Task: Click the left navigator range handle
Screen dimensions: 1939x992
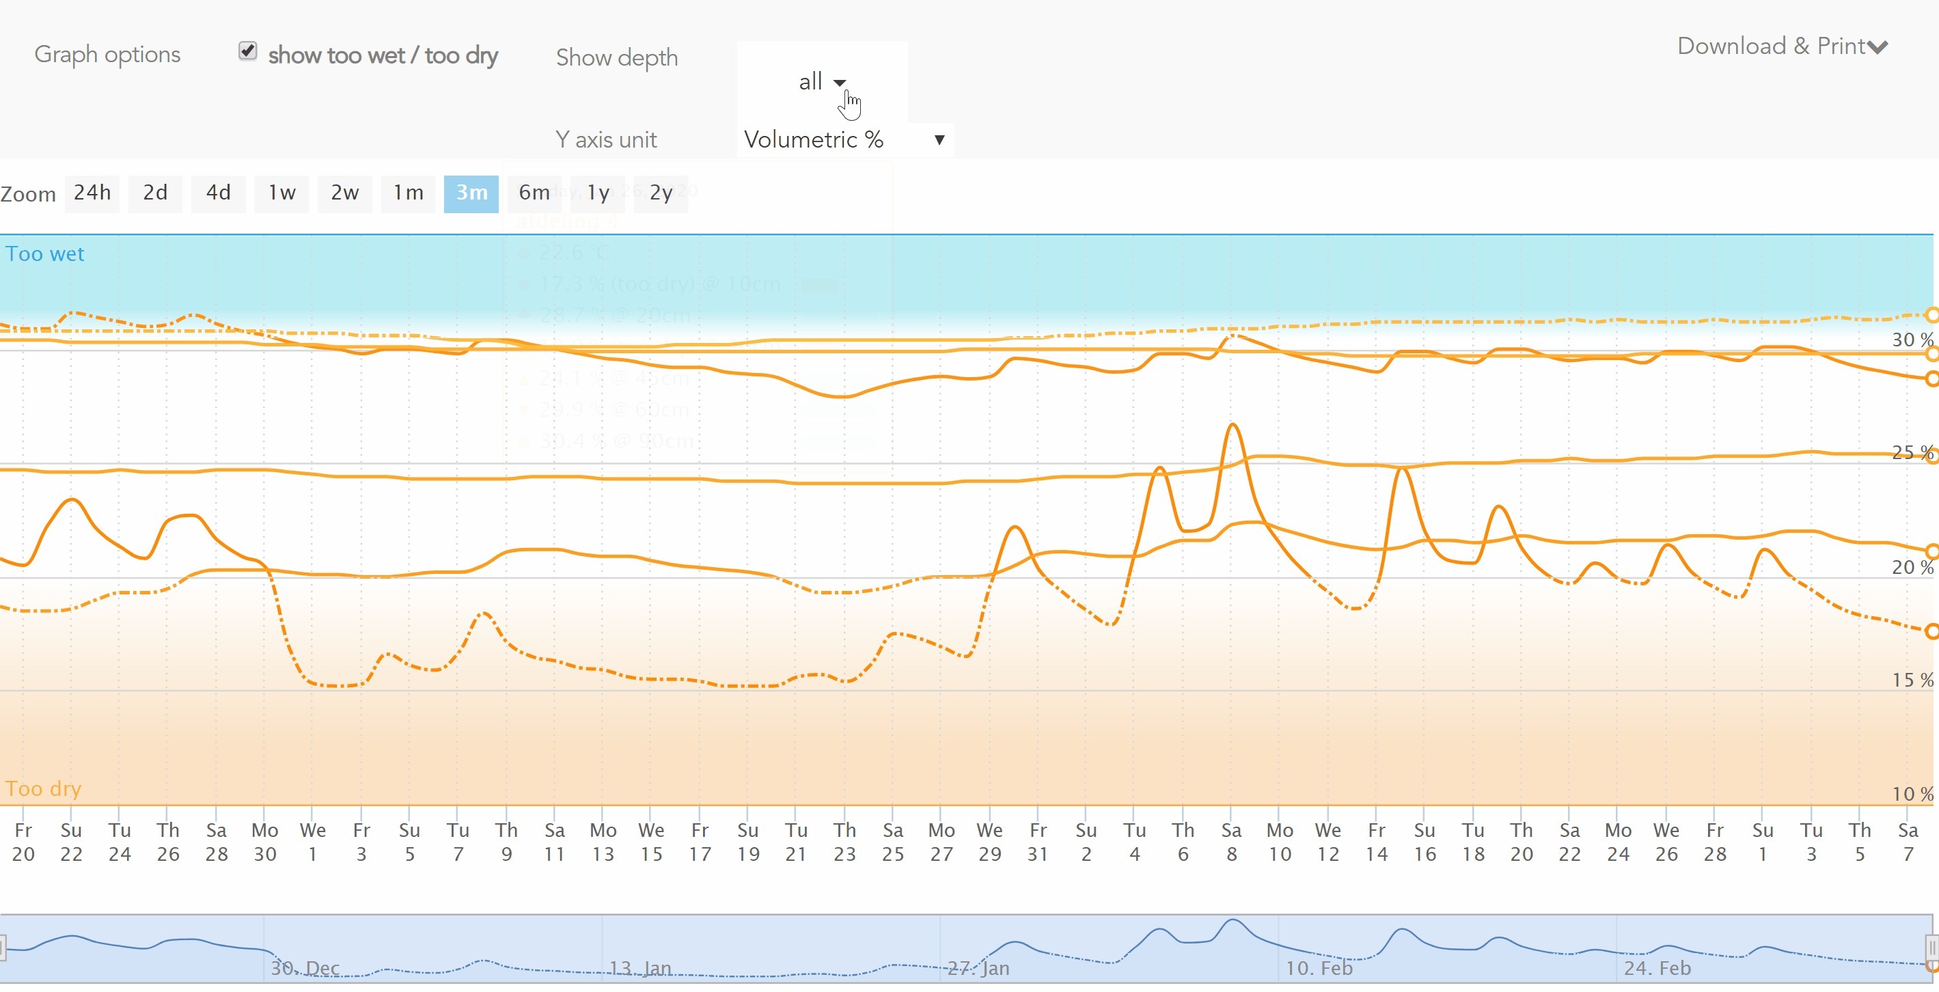Action: pos(2,948)
